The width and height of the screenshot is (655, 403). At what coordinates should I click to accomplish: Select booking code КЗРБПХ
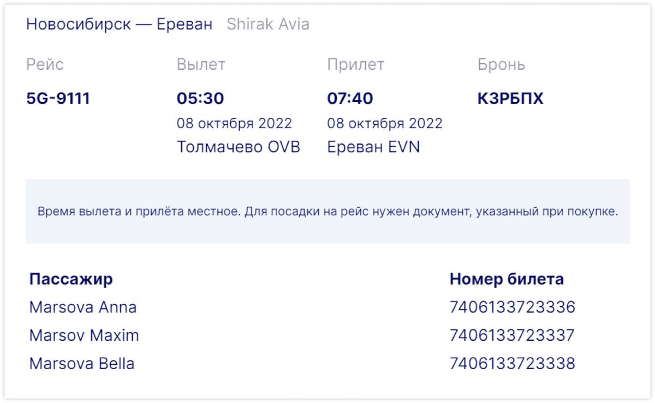coord(510,99)
